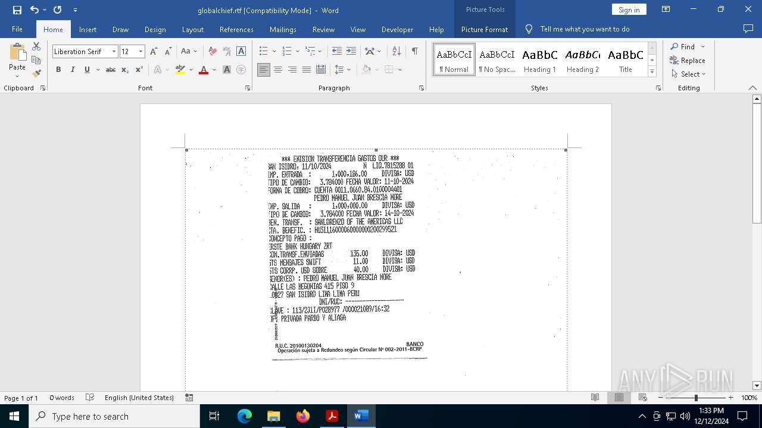The width and height of the screenshot is (762, 428).
Task: Choose the red font color swatch
Action: tap(204, 70)
